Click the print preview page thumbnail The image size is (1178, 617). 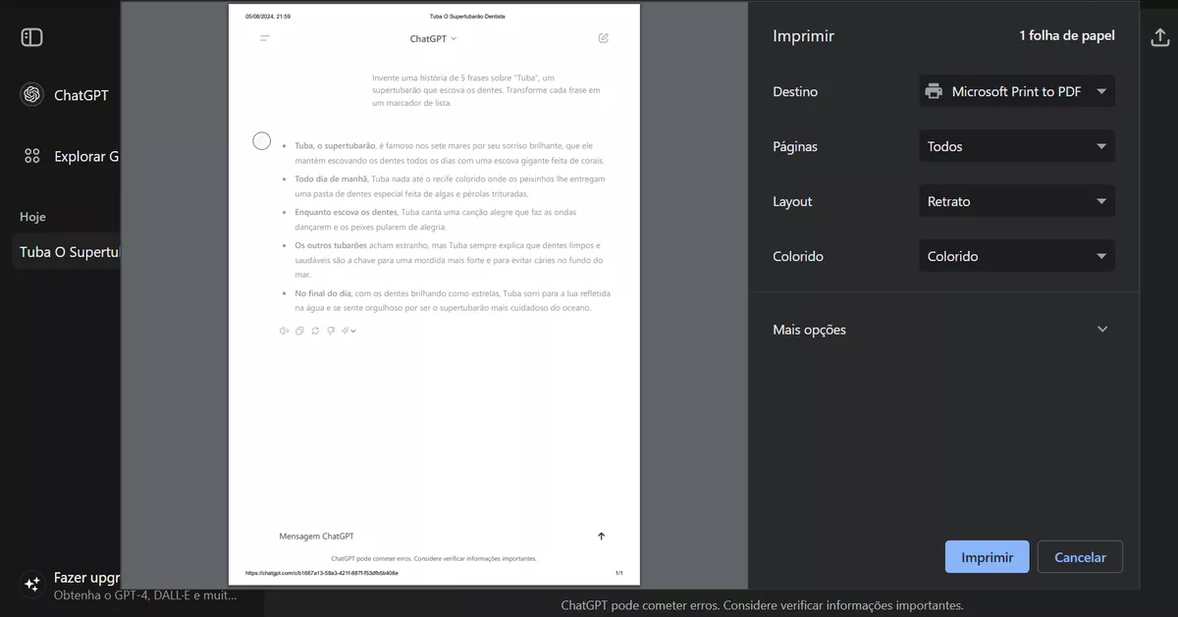(x=434, y=294)
